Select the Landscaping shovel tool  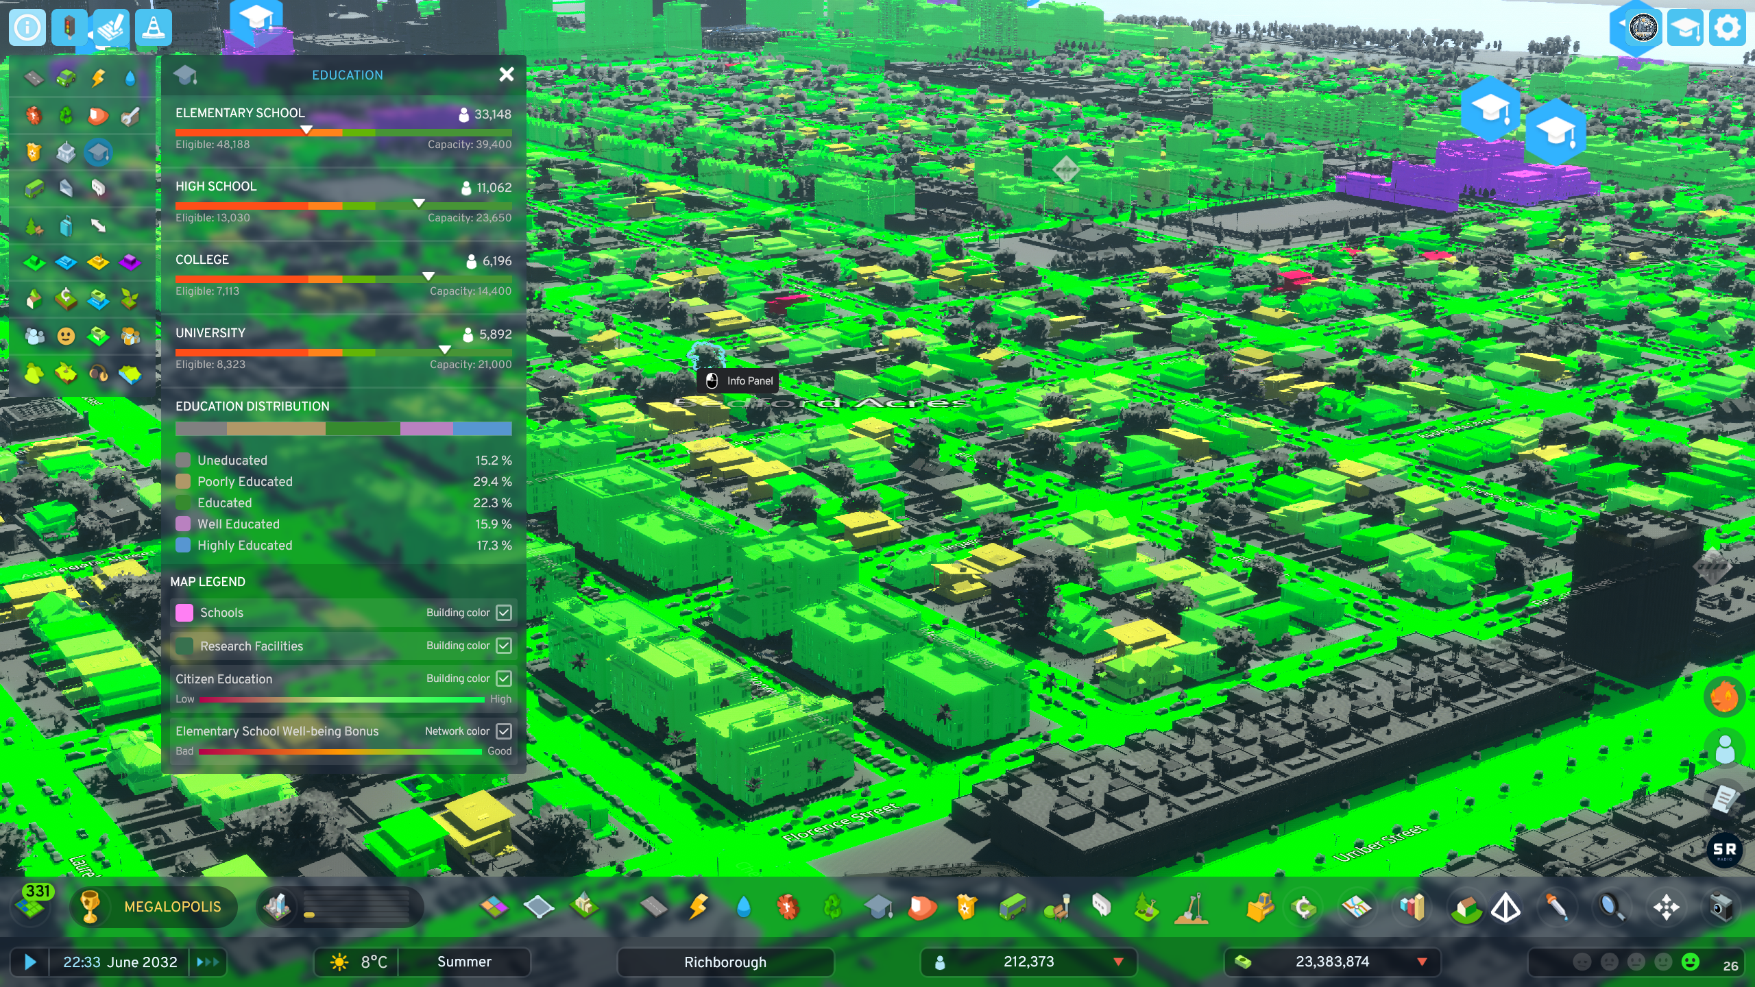tap(1191, 907)
